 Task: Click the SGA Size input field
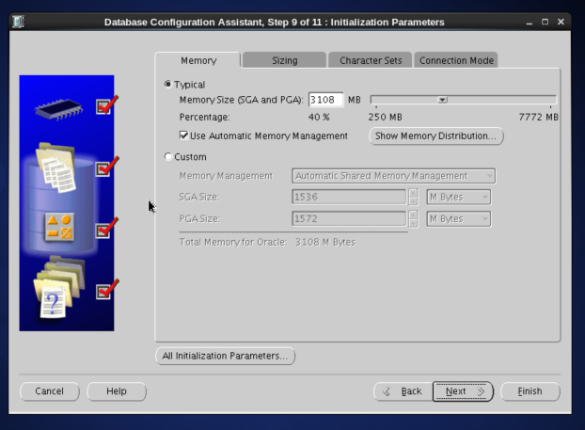(x=349, y=197)
